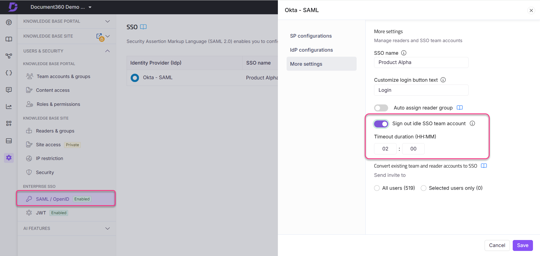Open the documentation book icon in left rail
This screenshot has width=540, height=256.
[9, 39]
